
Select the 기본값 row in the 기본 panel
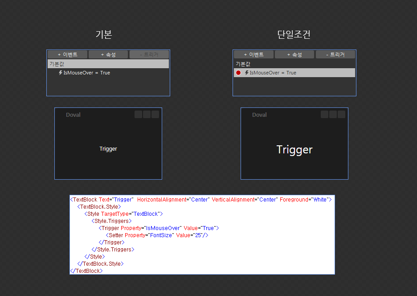click(x=108, y=64)
